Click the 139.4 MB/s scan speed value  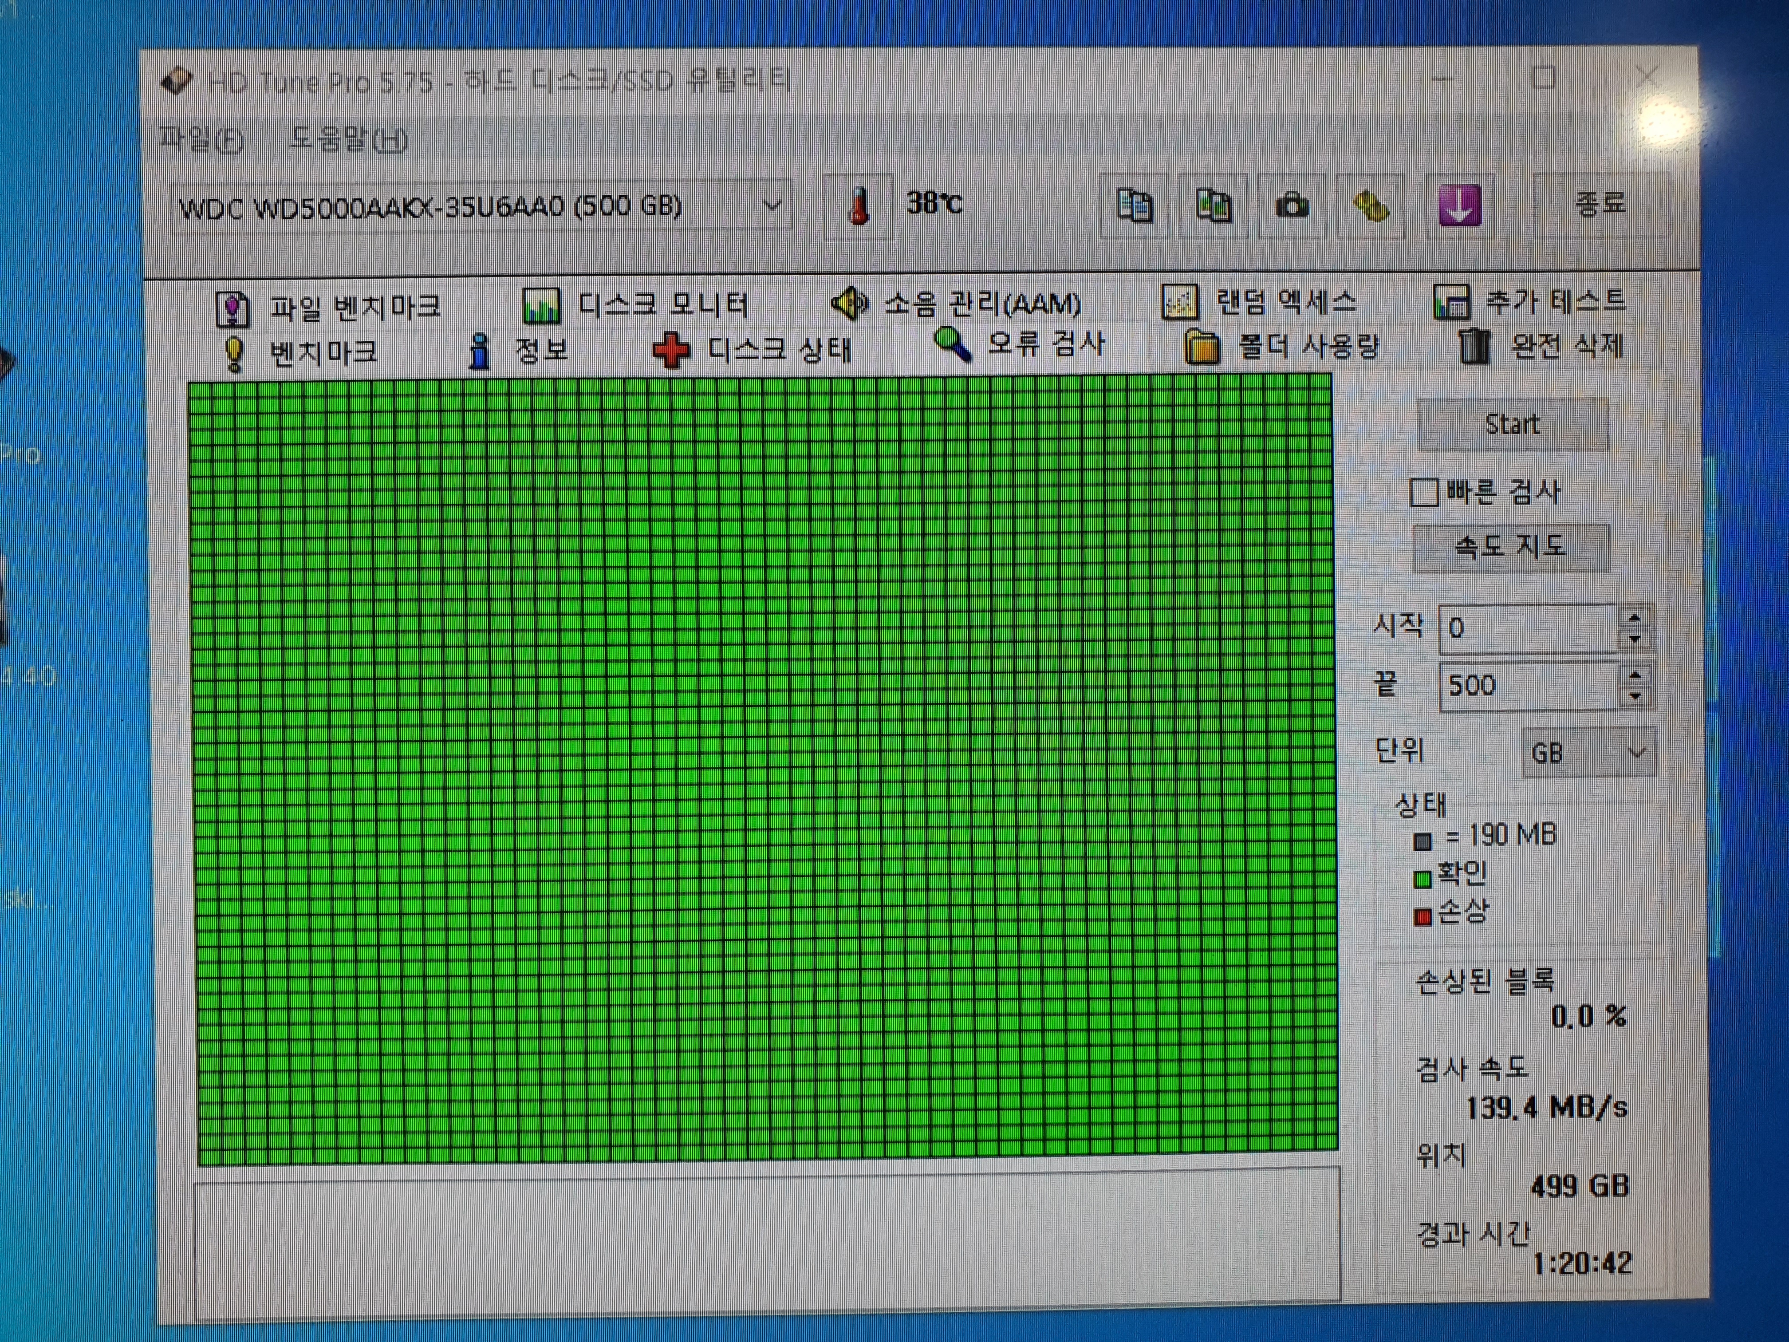[1547, 1107]
